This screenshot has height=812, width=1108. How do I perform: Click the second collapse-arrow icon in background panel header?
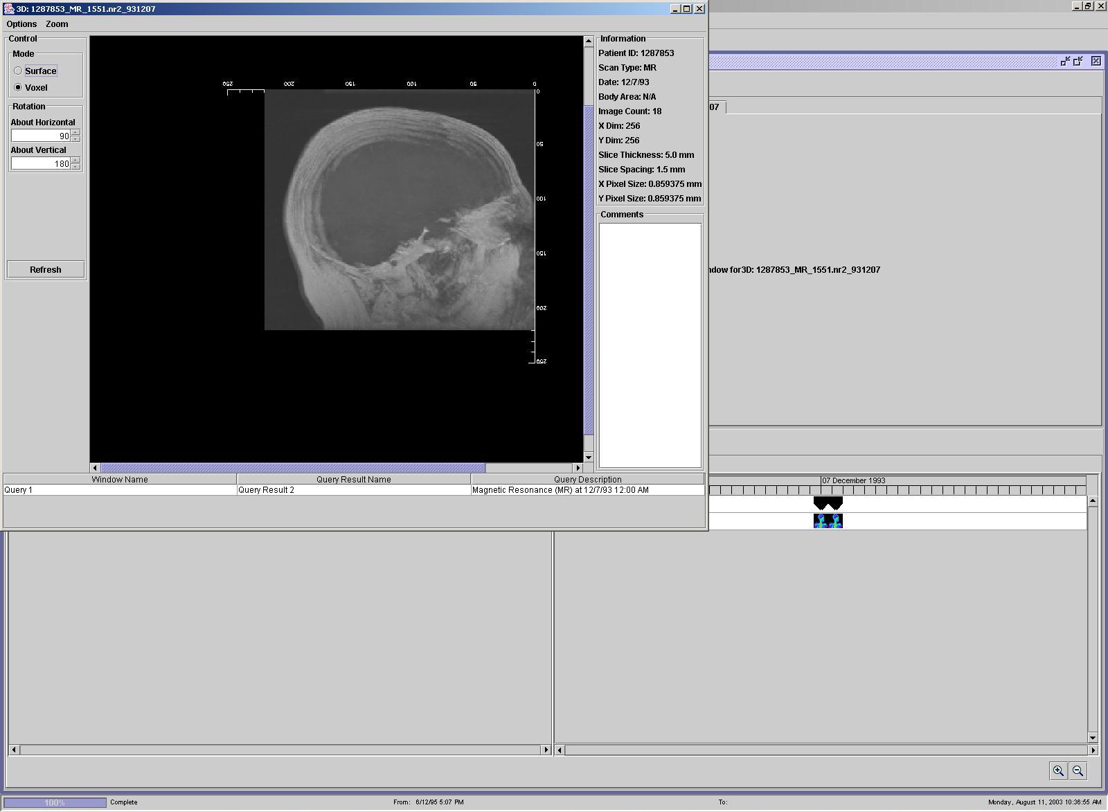click(1078, 61)
